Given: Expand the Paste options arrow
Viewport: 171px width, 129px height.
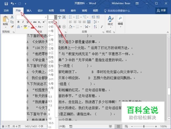Looking at the screenshot, I should (x=6, y=27).
